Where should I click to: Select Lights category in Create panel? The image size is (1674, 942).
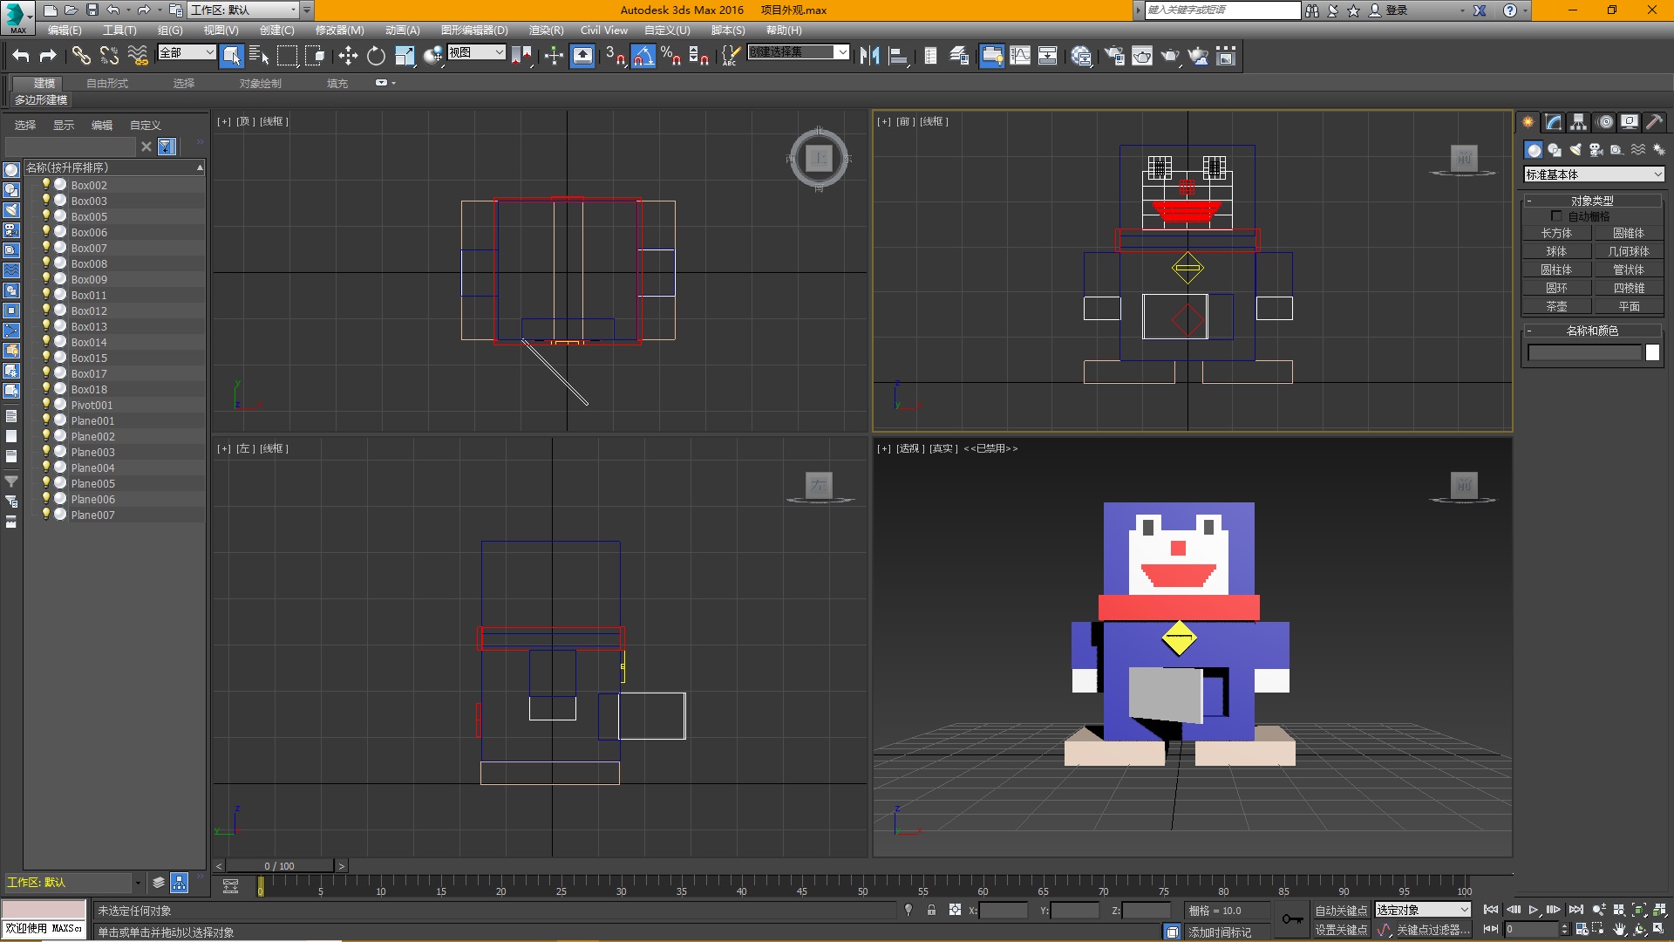(1575, 150)
